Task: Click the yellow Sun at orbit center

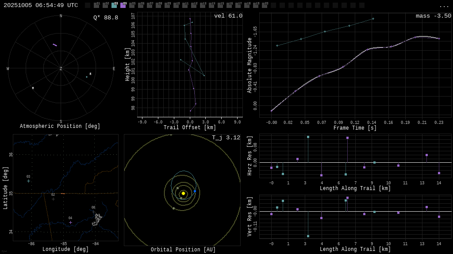Action: (183, 193)
